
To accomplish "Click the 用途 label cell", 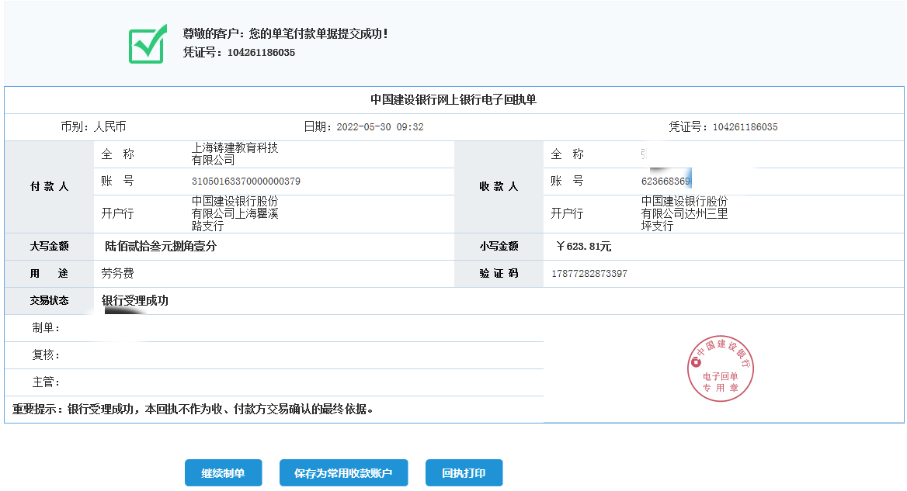I will (x=49, y=274).
